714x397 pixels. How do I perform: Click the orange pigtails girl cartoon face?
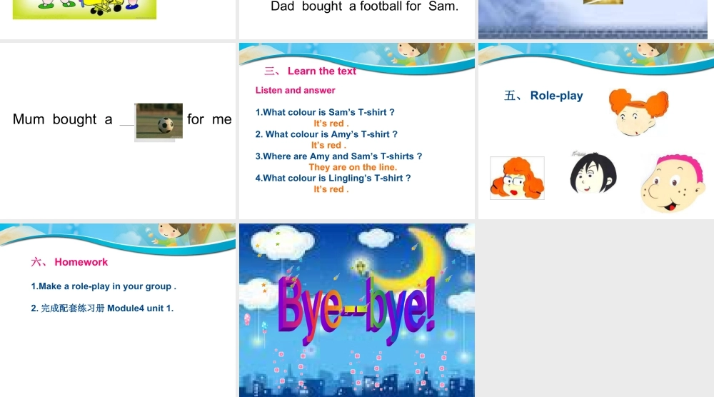[x=638, y=111]
